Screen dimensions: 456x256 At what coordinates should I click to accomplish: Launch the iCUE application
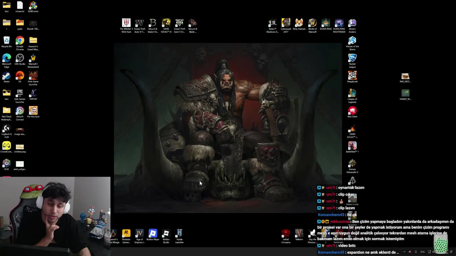(6, 164)
